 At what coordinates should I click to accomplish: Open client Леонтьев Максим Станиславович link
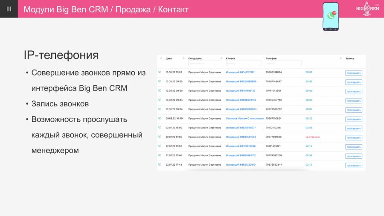pyautogui.click(x=245, y=118)
